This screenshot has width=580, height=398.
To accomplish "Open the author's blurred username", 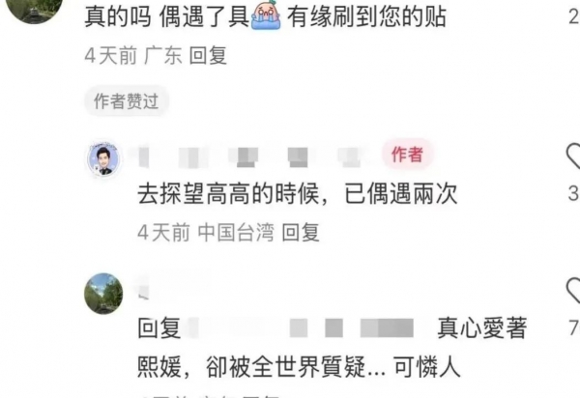I will click(x=251, y=157).
